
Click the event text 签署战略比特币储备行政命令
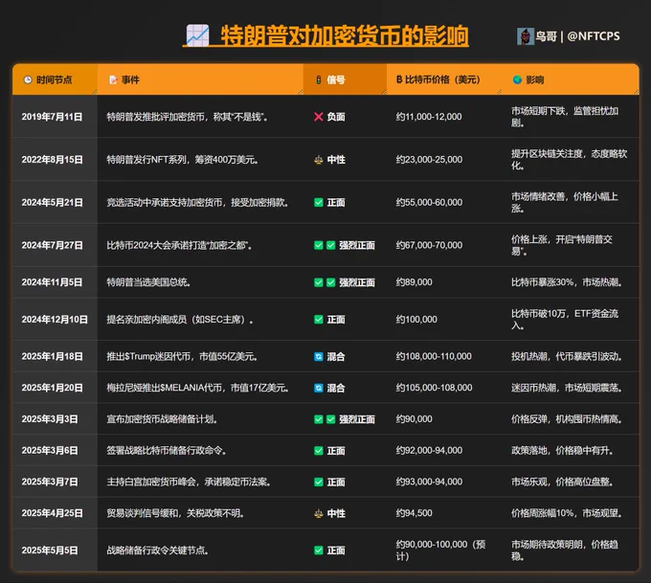point(166,451)
